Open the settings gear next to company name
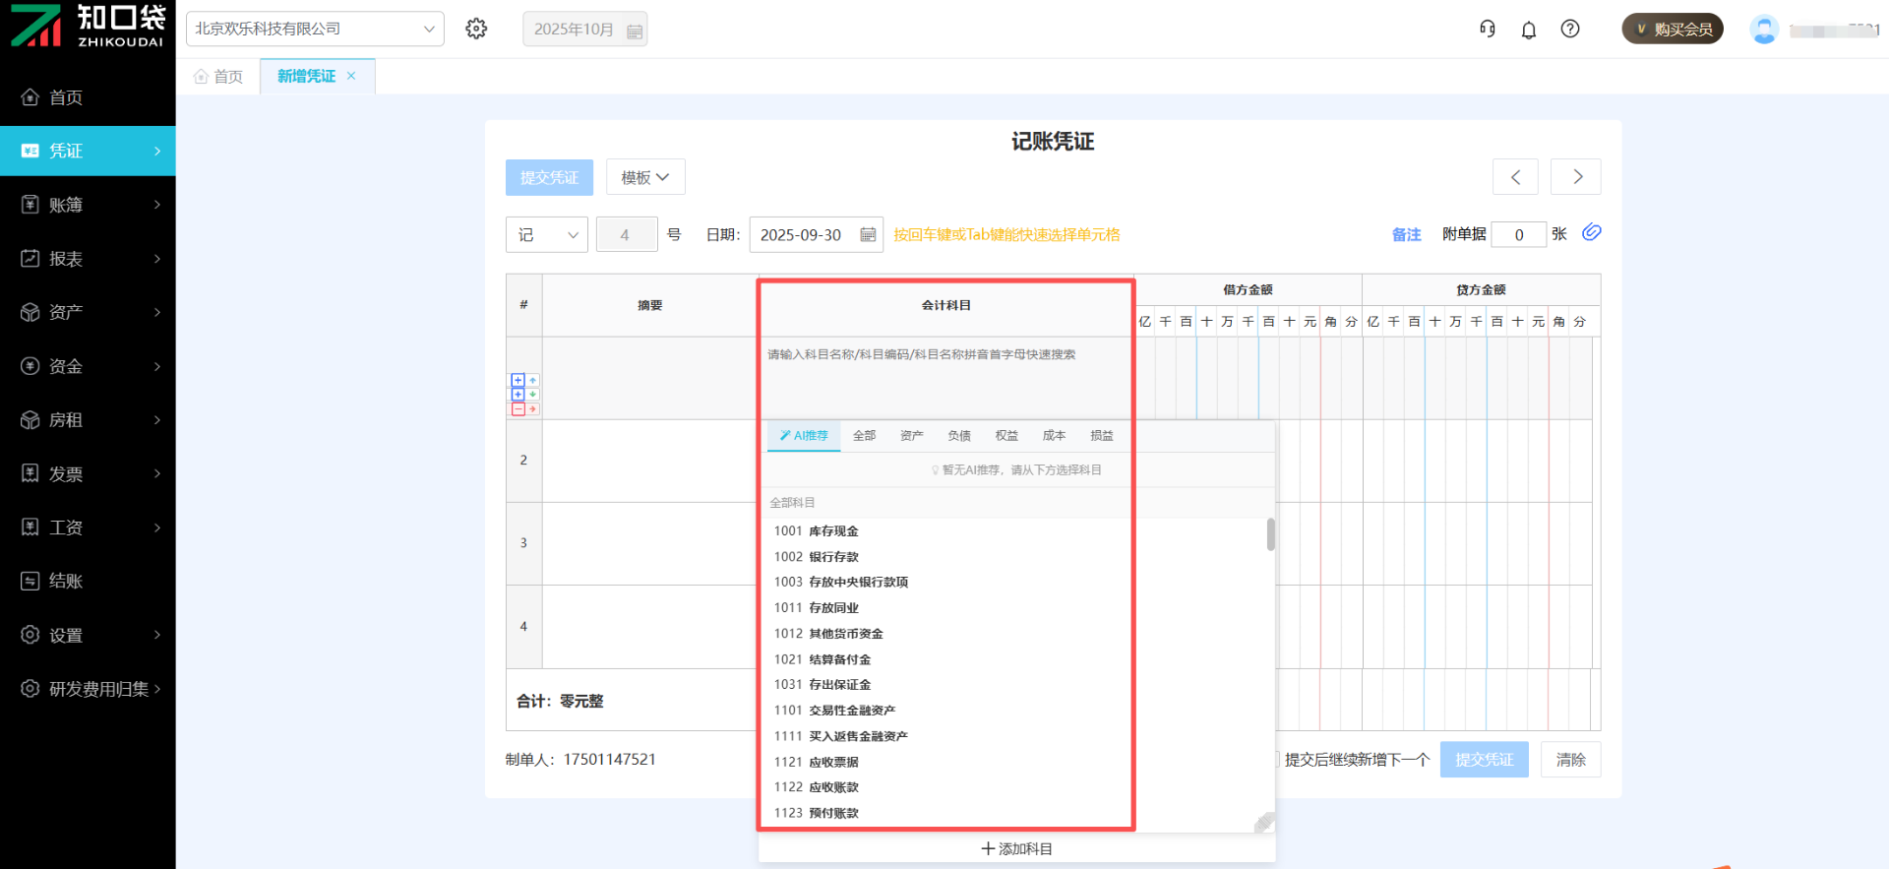Screen dimensions: 1889x869 (x=476, y=29)
